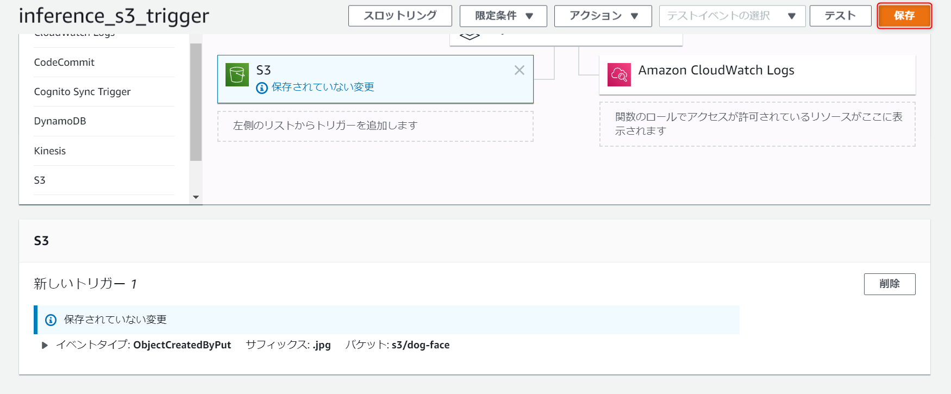Click the テスト button
951x394 pixels.
click(x=840, y=16)
